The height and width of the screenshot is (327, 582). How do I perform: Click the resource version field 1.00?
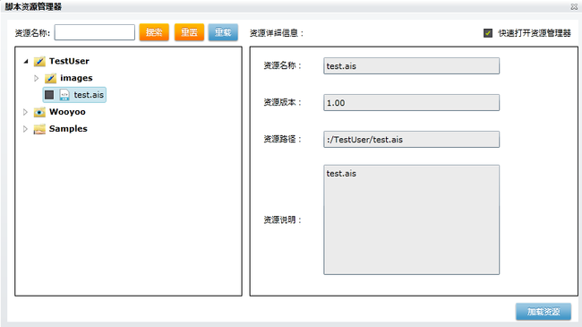pos(411,102)
